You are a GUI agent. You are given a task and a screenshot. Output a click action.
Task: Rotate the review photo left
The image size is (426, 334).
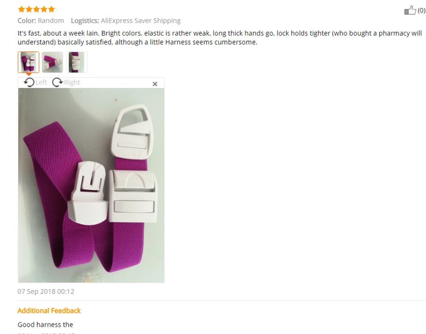[x=29, y=82]
